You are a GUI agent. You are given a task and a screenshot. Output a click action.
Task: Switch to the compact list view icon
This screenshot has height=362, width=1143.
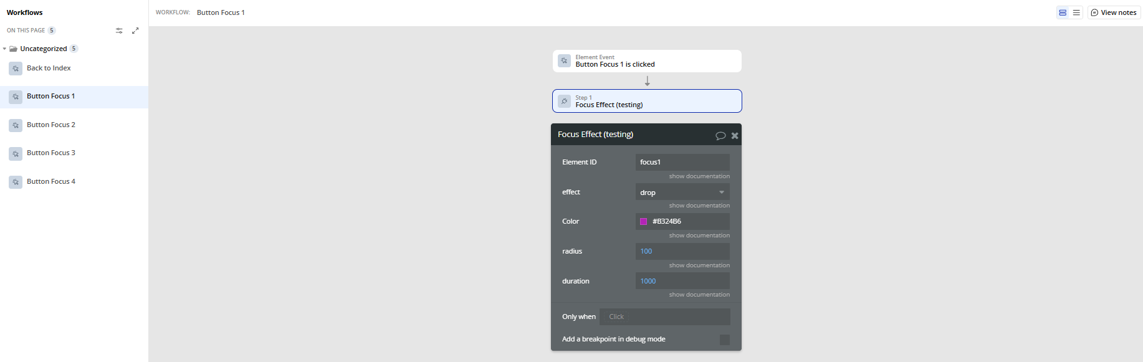(x=1076, y=12)
